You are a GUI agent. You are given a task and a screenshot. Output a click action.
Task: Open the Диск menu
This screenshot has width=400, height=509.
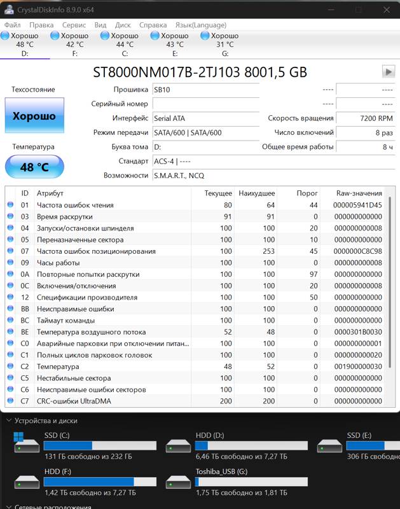coord(123,25)
